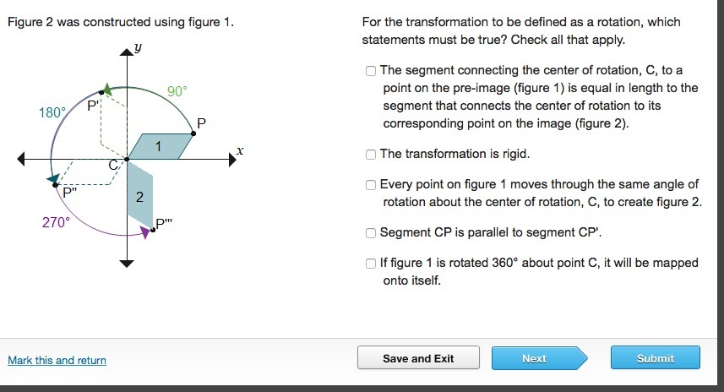Click the green arrowhead near P'
Image resolution: width=724 pixels, height=392 pixels.
106,88
